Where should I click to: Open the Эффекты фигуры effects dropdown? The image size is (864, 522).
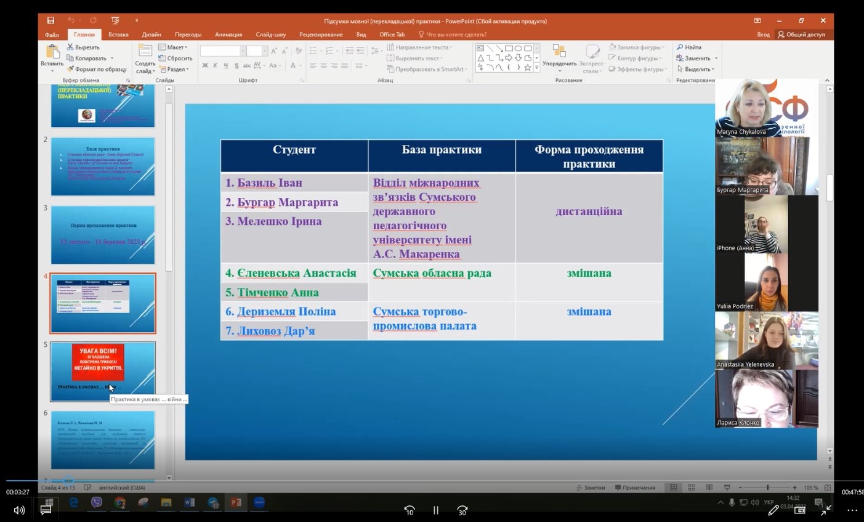[637, 69]
